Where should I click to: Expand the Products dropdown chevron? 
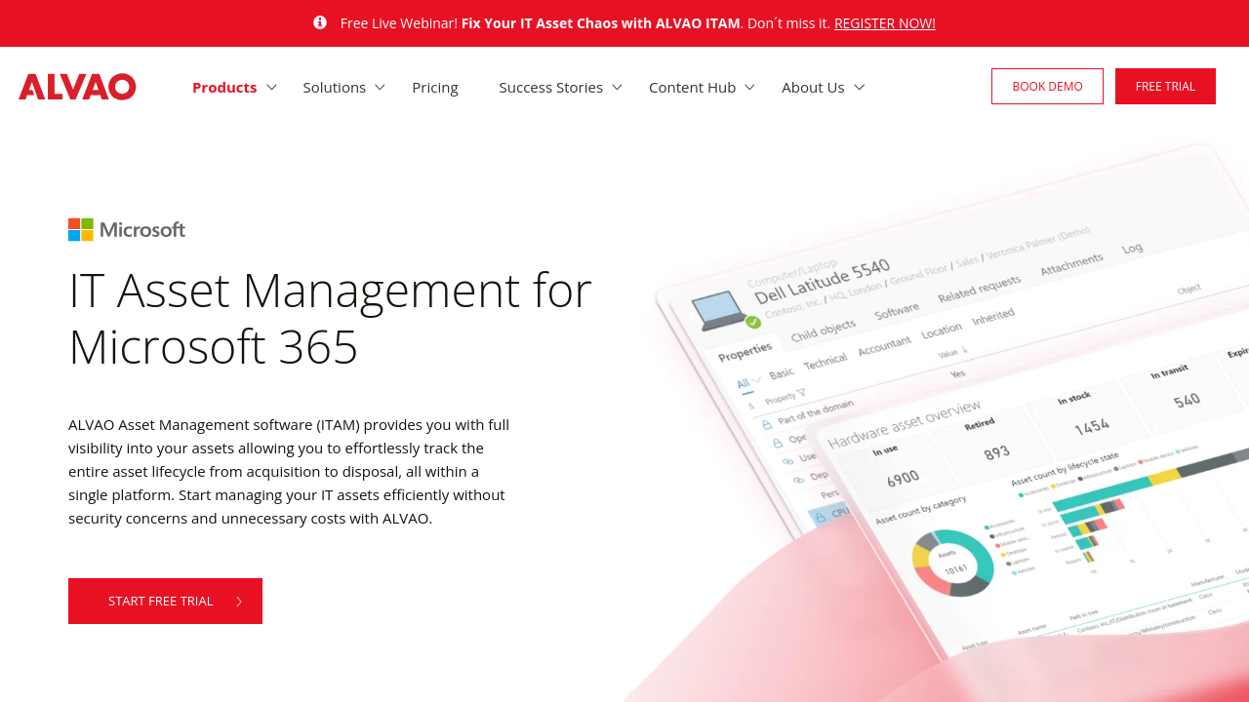[x=272, y=88]
